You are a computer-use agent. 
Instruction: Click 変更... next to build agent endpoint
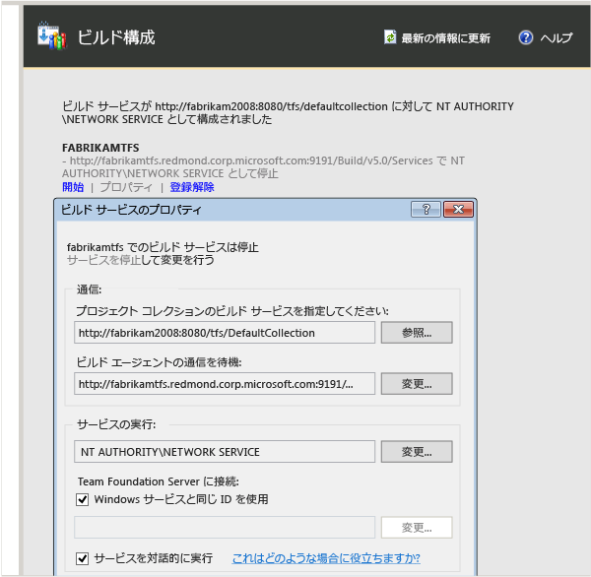click(417, 384)
